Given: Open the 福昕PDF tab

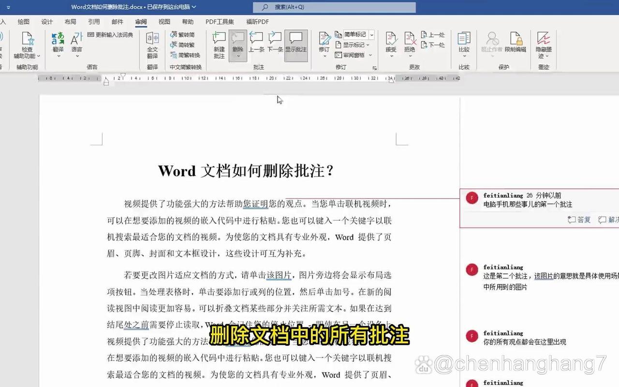Looking at the screenshot, I should (257, 22).
